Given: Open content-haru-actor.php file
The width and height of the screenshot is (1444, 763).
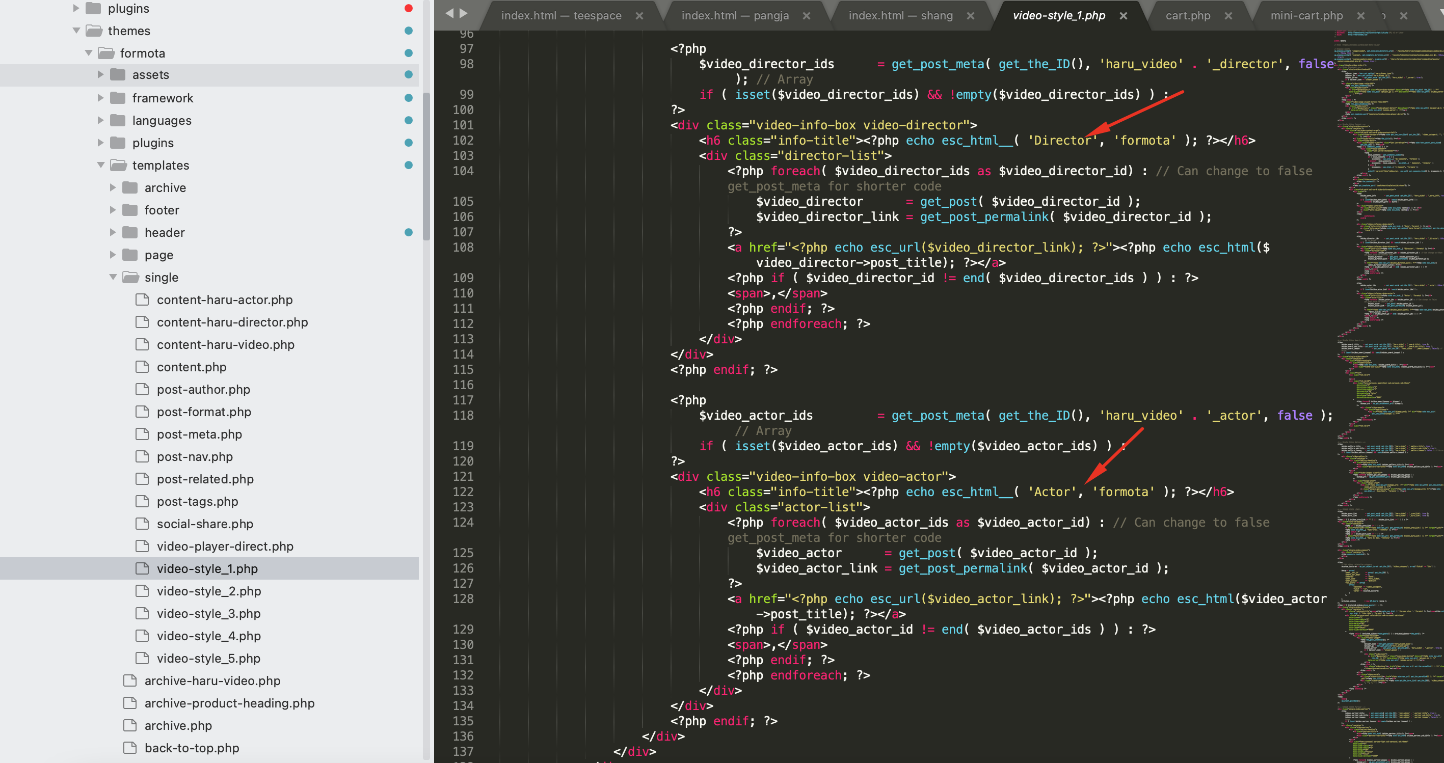Looking at the screenshot, I should pos(224,299).
